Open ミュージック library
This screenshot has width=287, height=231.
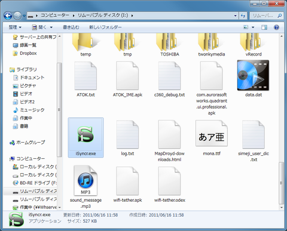coord(29,110)
